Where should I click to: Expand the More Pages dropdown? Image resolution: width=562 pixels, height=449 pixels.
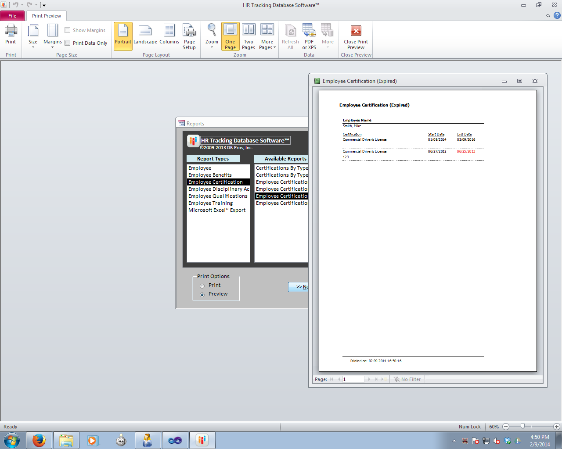(267, 37)
